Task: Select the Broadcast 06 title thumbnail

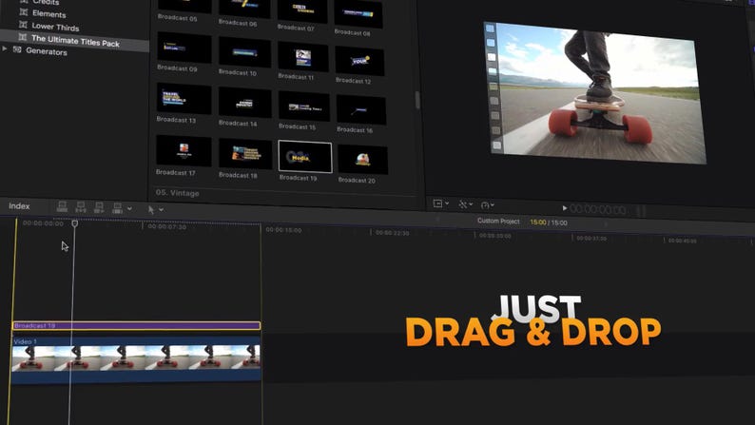Action: 244,9
